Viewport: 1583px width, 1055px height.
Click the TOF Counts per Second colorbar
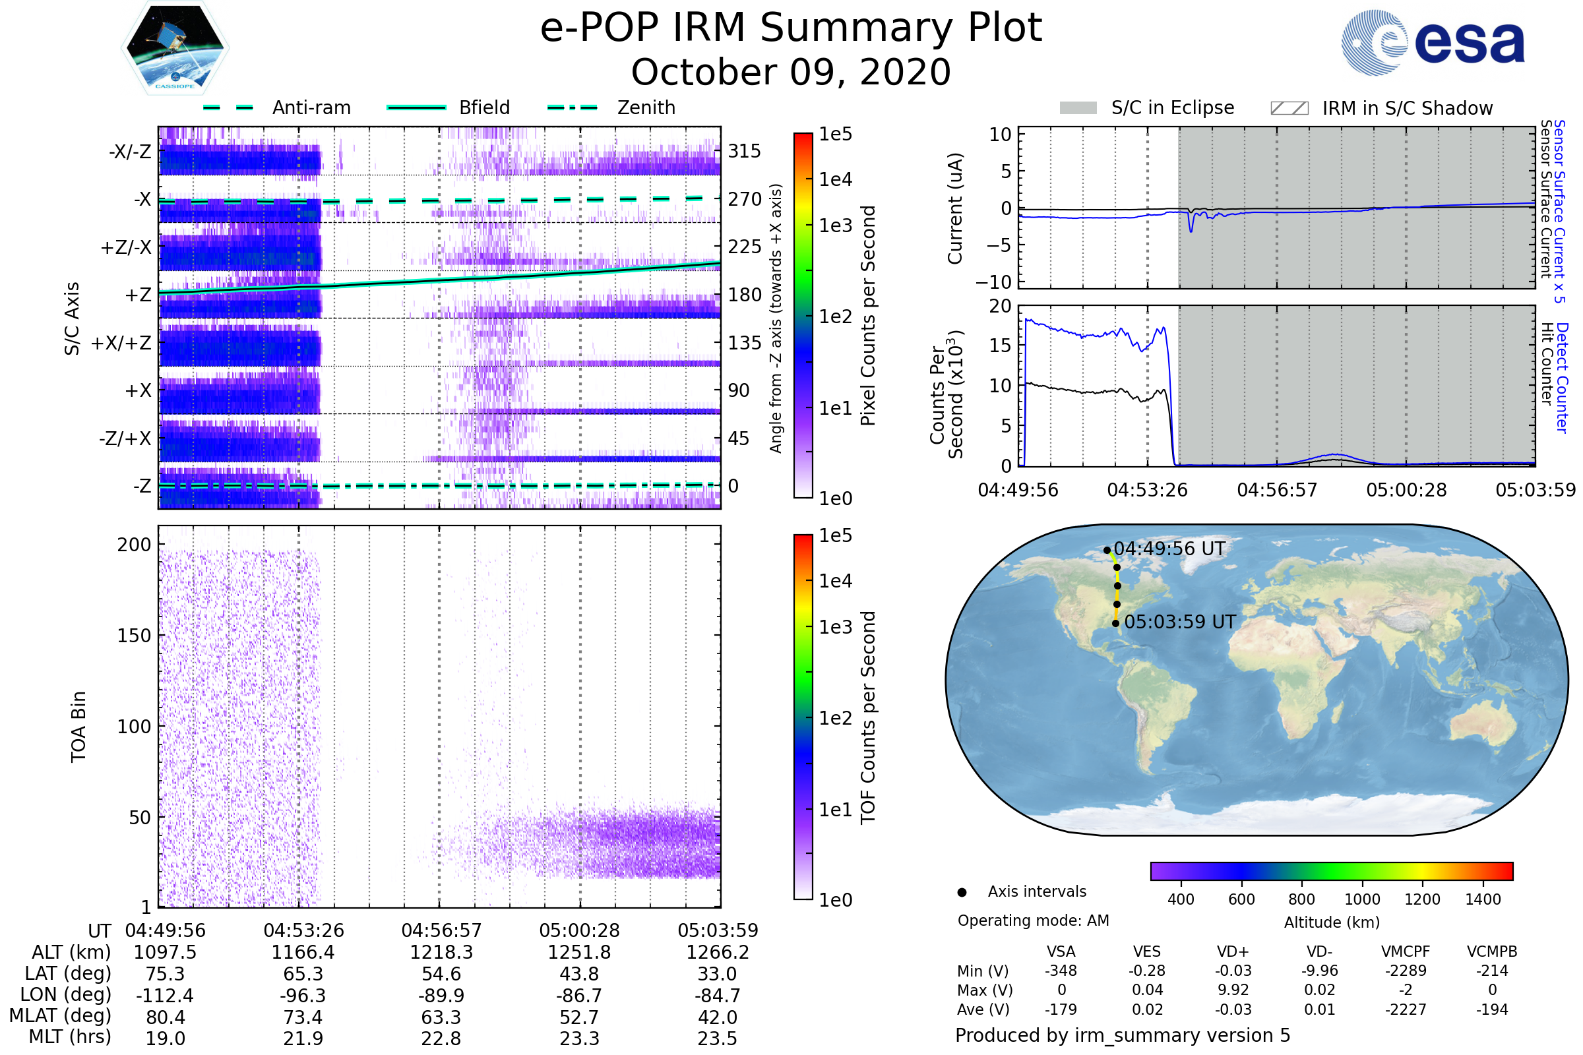803,717
